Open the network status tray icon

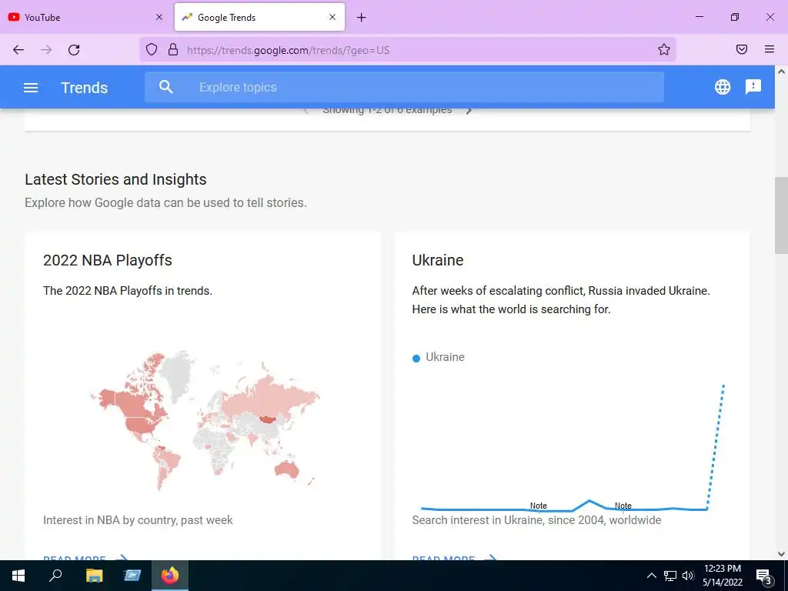pos(670,576)
